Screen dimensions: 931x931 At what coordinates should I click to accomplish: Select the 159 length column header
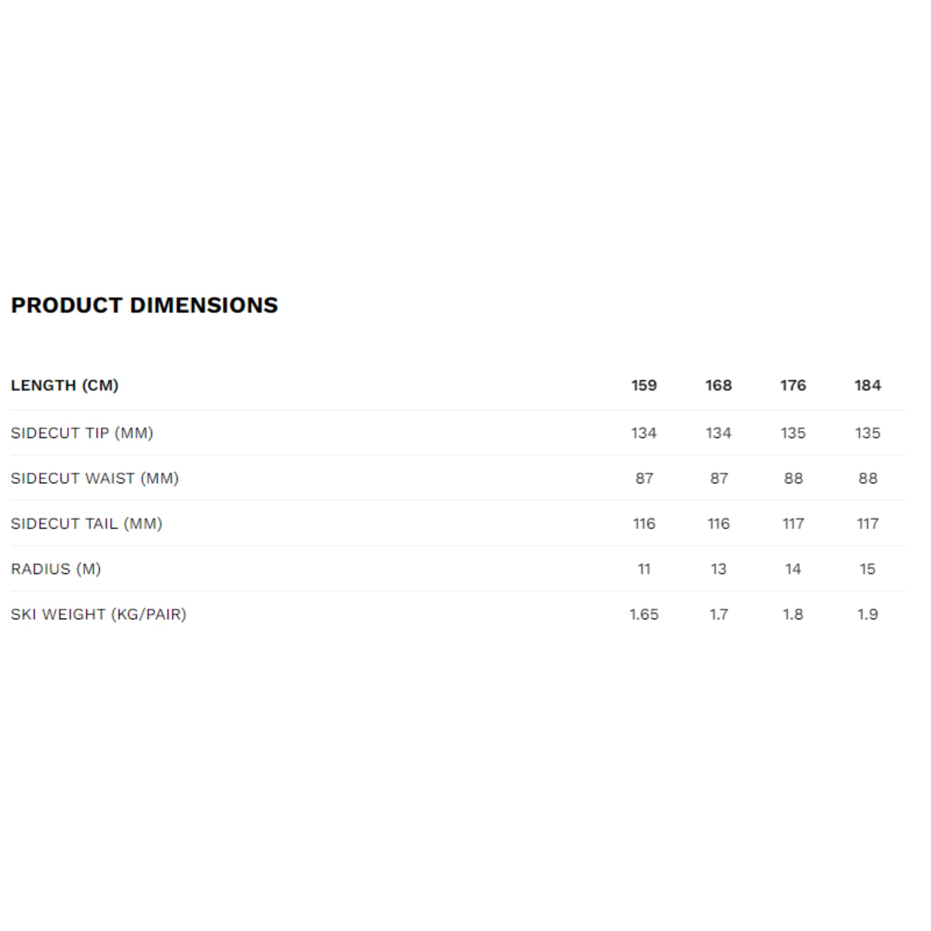click(x=644, y=385)
